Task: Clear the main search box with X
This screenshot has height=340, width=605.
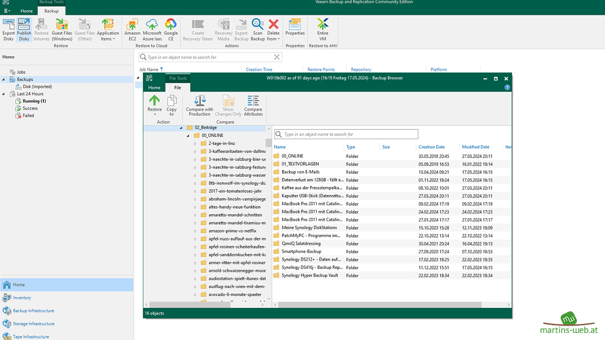Action: click(x=277, y=57)
